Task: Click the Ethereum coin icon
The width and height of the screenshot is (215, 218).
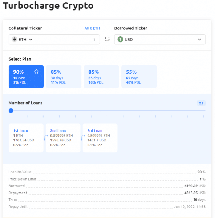Action: 14,39
